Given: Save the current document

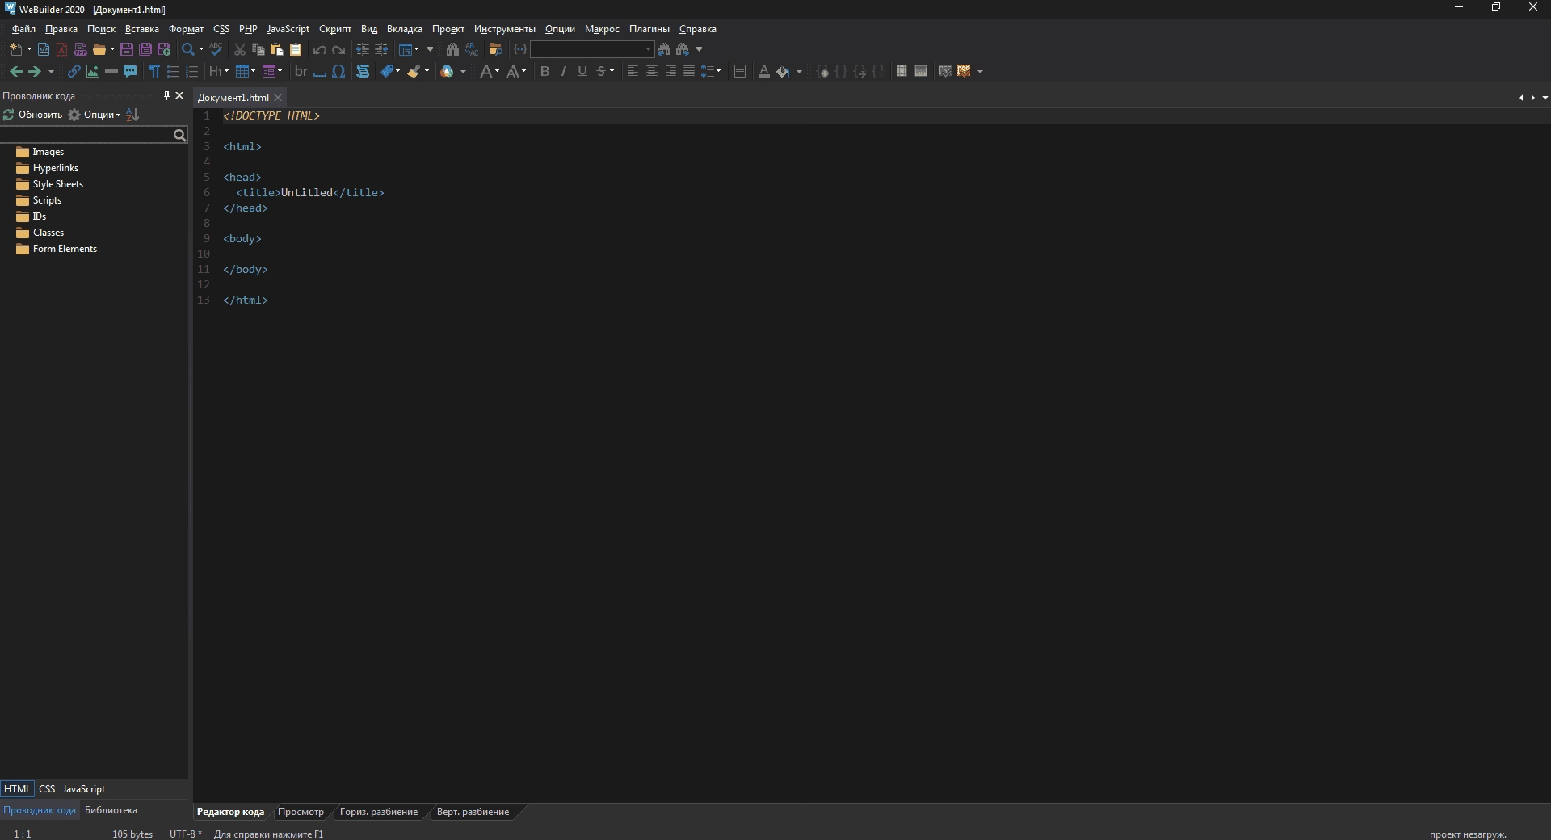Looking at the screenshot, I should pyautogui.click(x=127, y=49).
